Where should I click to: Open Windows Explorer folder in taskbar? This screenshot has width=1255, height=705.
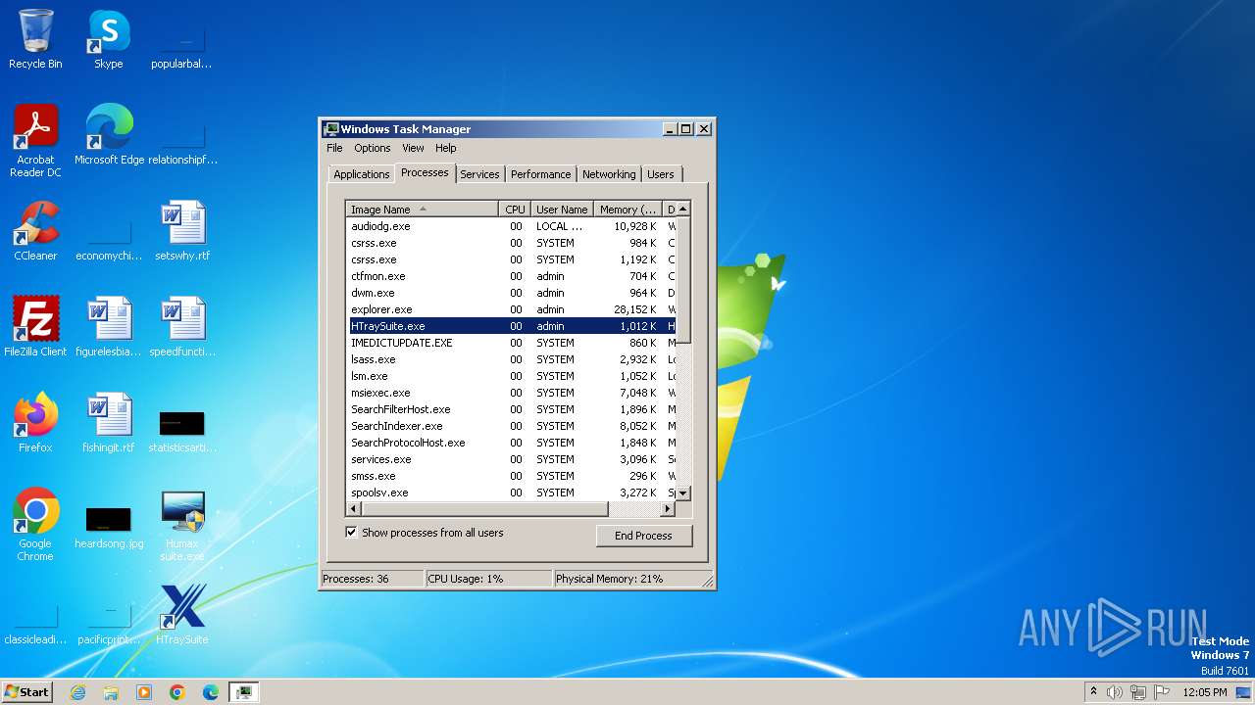(x=111, y=692)
